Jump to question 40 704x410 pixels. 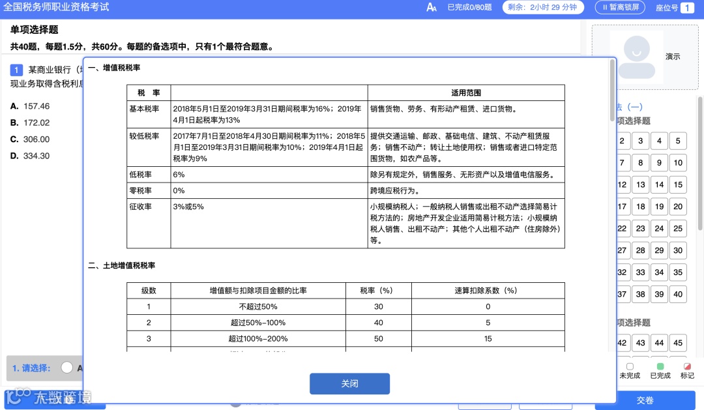[x=678, y=294]
